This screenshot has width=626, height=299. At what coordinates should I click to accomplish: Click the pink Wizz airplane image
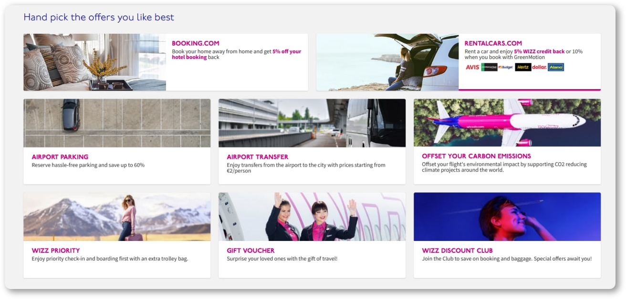tap(507, 122)
